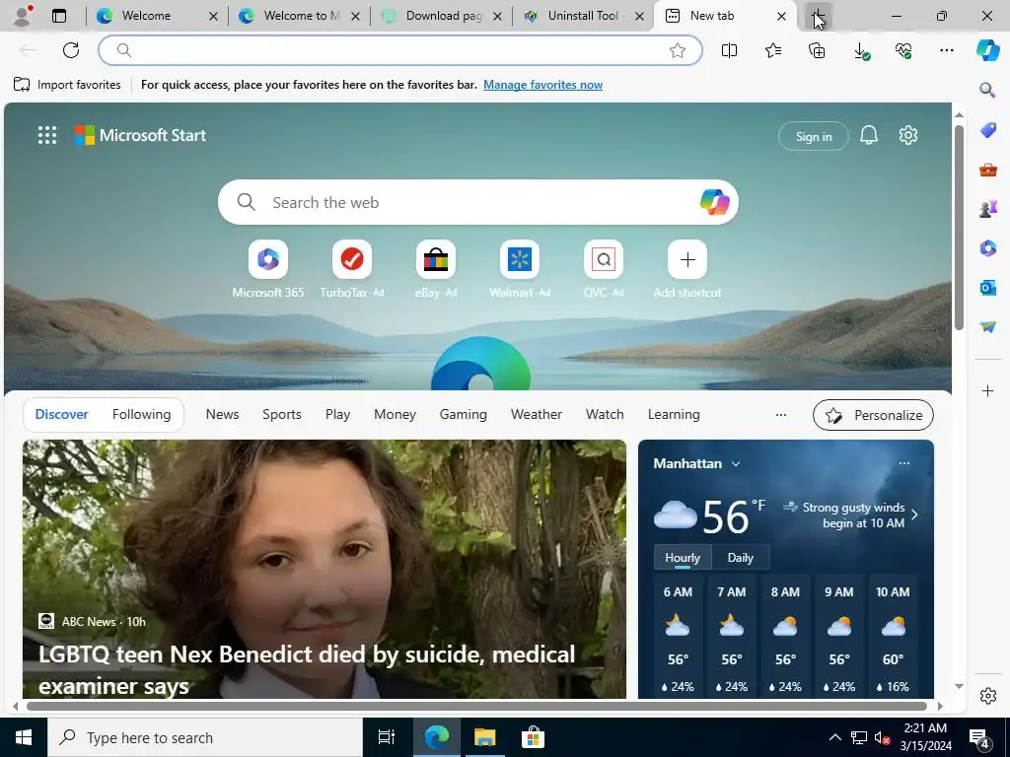
Task: Open the Weather category
Action: (x=537, y=415)
